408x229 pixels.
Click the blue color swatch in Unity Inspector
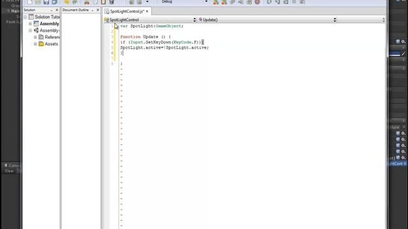click(395, 53)
